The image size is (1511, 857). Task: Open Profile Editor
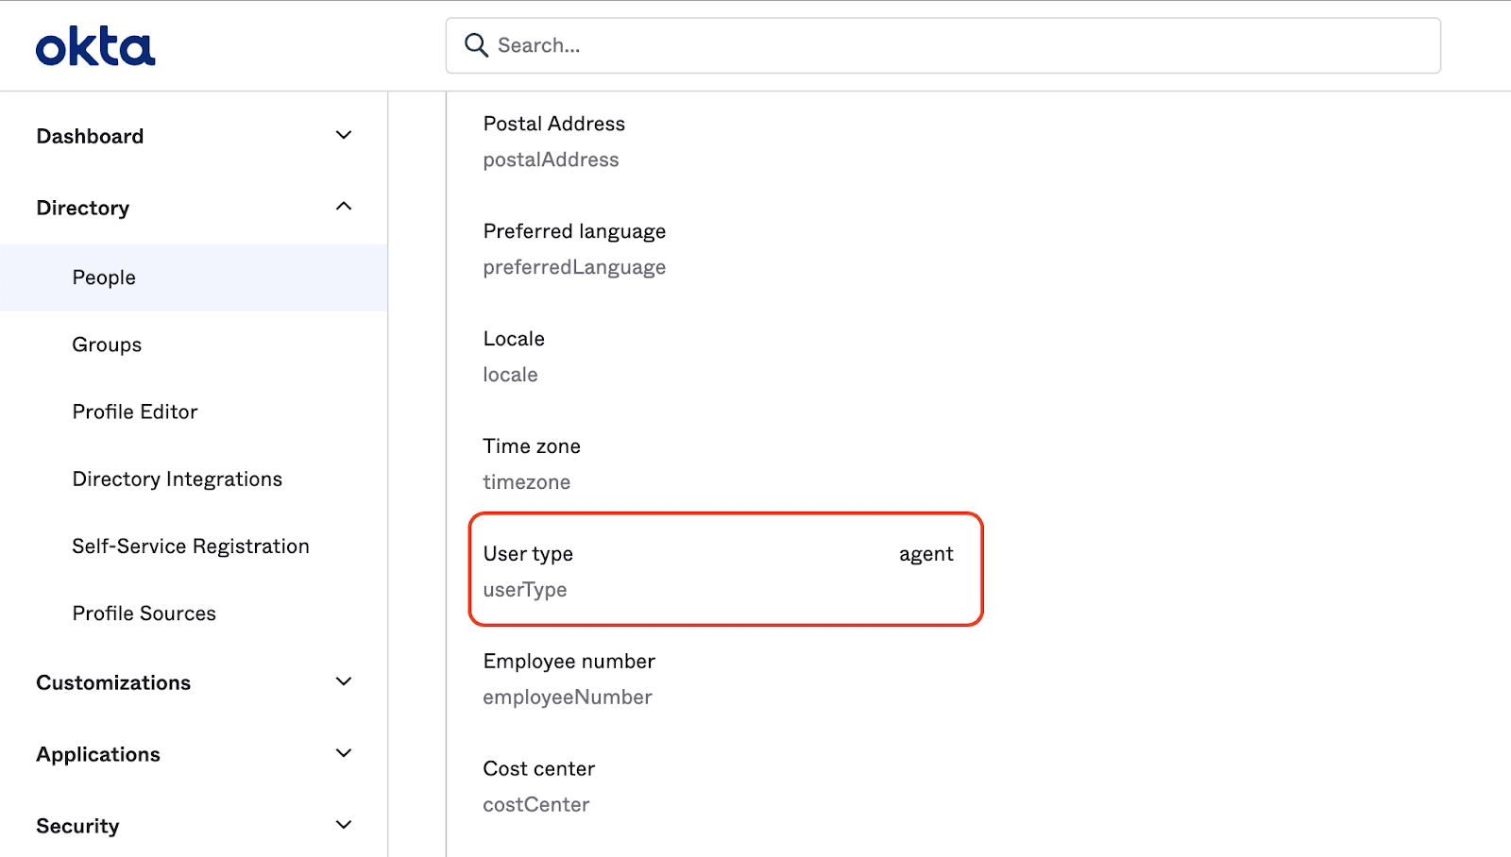(135, 412)
